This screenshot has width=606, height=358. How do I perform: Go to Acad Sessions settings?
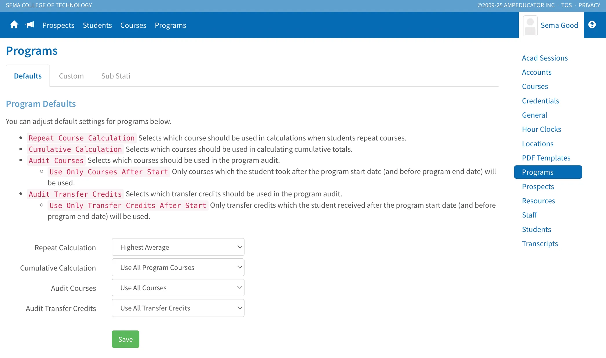[545, 58]
